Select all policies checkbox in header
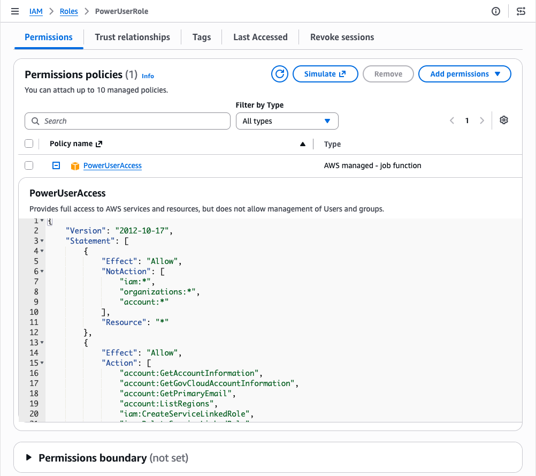 pos(29,143)
